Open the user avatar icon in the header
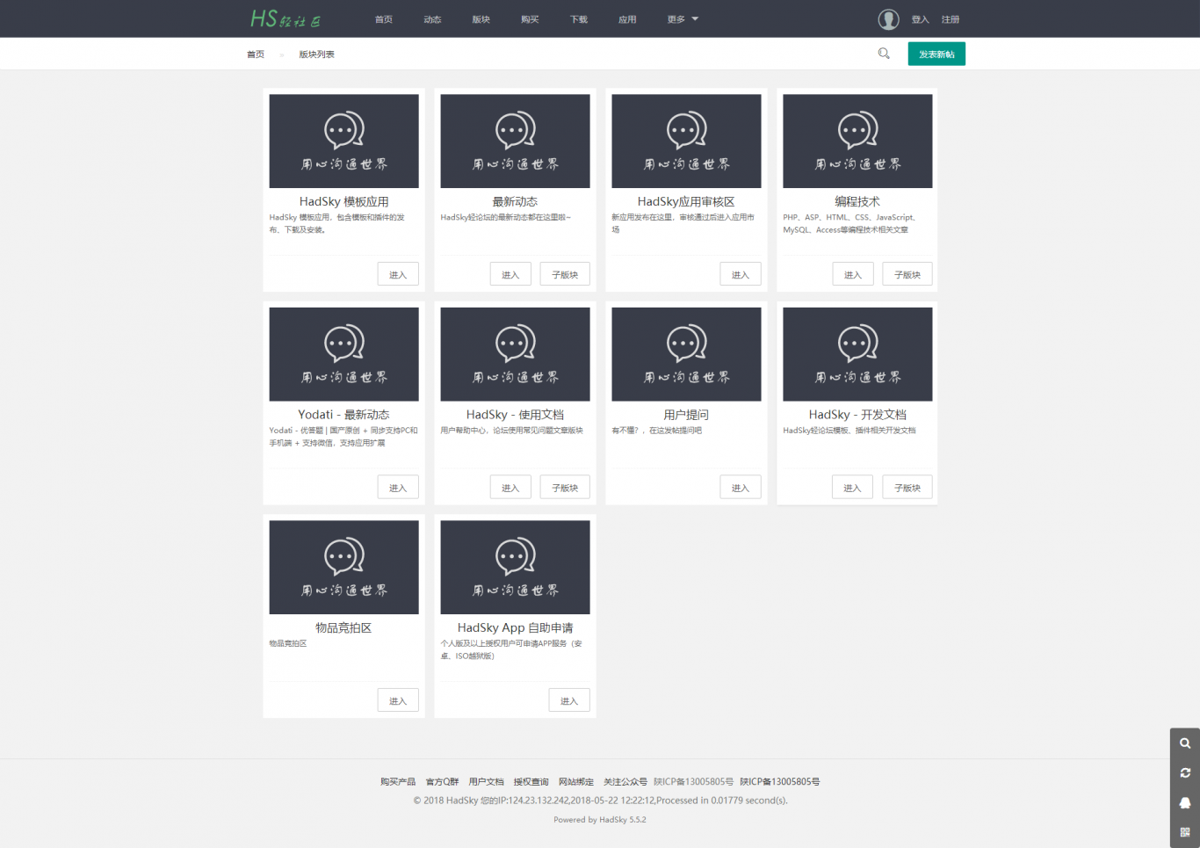1200x848 pixels. (888, 19)
